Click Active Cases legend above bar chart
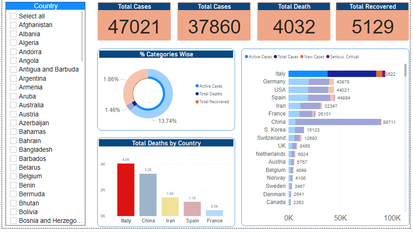Viewport: 413px width, 232px height. (258, 57)
